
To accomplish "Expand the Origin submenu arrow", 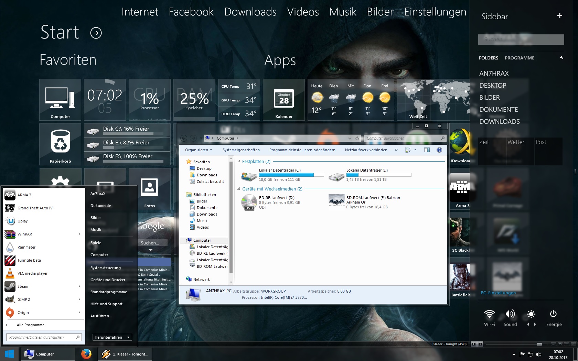I will 79,313.
